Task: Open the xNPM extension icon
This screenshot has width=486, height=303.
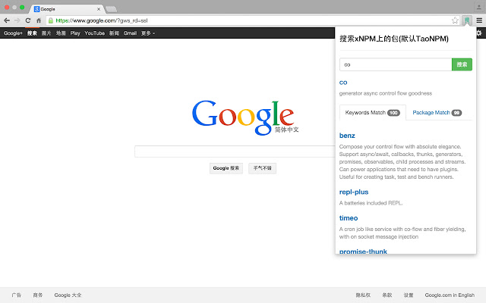Action: pos(467,20)
